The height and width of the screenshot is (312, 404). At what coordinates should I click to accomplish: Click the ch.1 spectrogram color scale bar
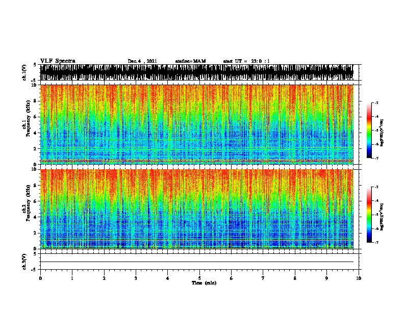coord(369,131)
